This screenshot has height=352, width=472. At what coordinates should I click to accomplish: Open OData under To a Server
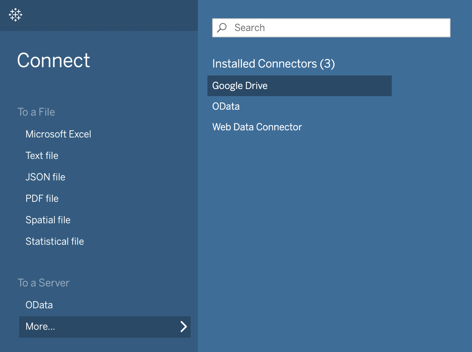coord(39,305)
